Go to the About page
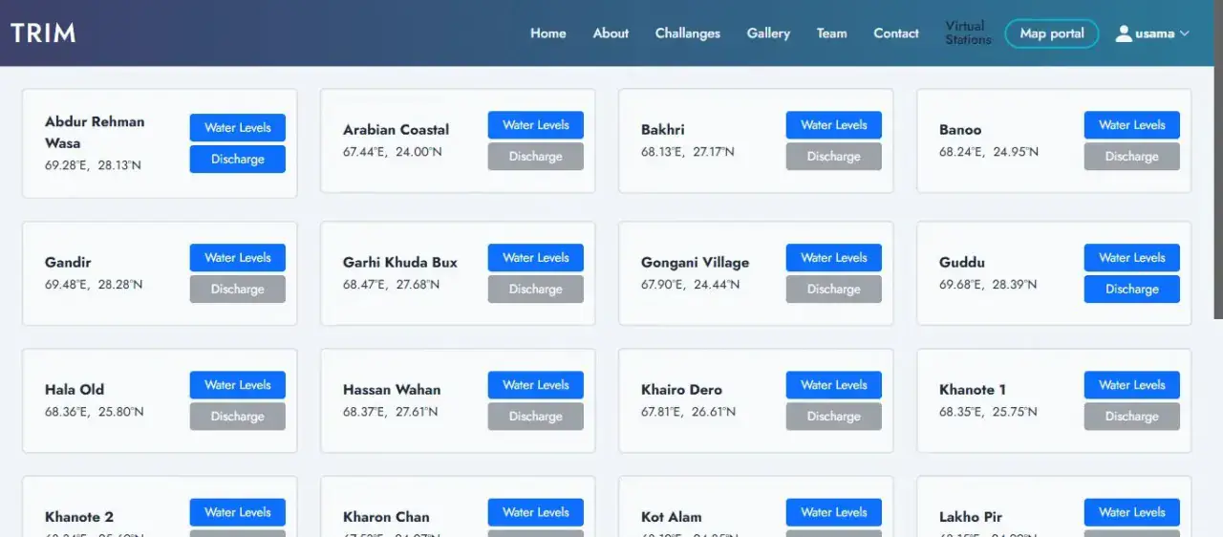 (x=611, y=33)
